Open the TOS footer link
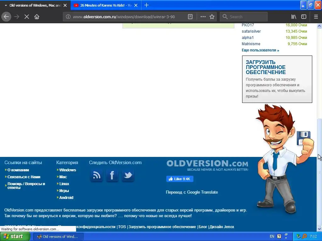 pyautogui.click(x=122, y=227)
